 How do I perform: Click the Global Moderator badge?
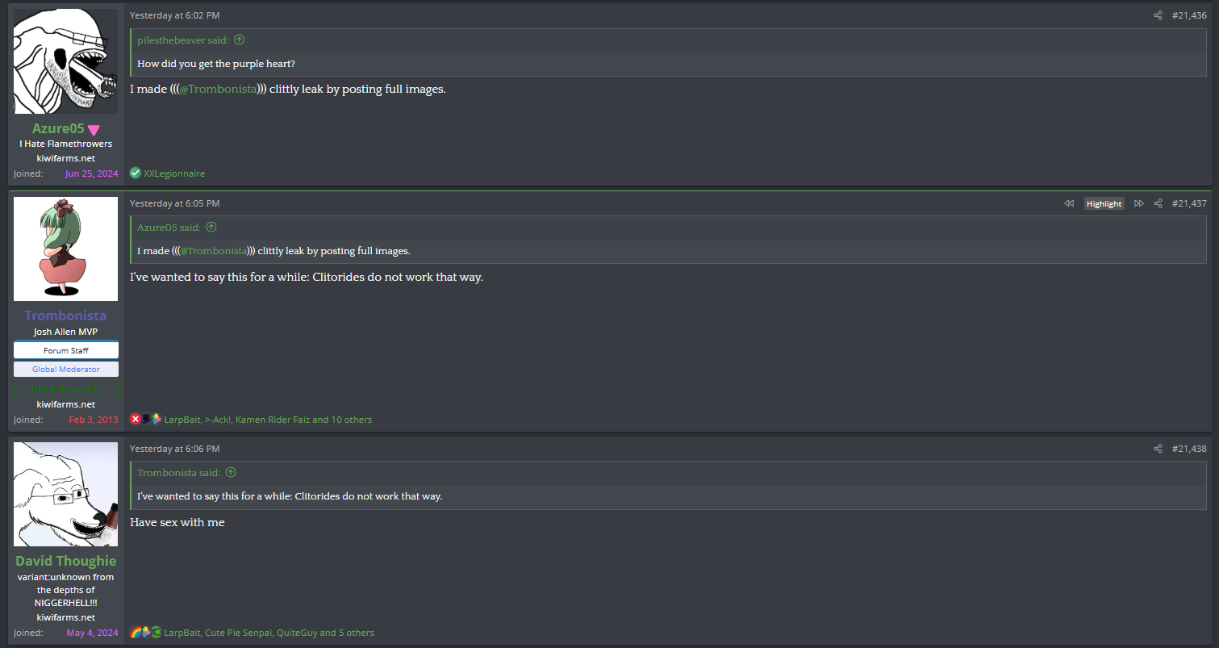tap(66, 369)
